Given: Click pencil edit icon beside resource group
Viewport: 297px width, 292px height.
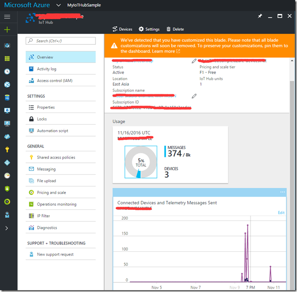Looking at the screenshot, I should [194, 61].
